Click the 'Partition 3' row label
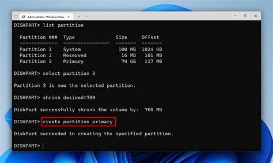This screenshot has width=273, height=163. 36,61
